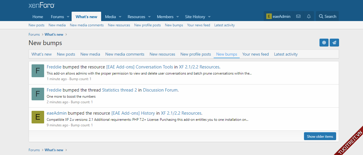Open the conversations envelope icon
The height and width of the screenshot is (155, 363).
pyautogui.click(x=298, y=16)
